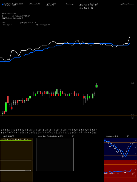
Task: Select the 'Day Vol: 0 M' text
Action: pos(86,8)
